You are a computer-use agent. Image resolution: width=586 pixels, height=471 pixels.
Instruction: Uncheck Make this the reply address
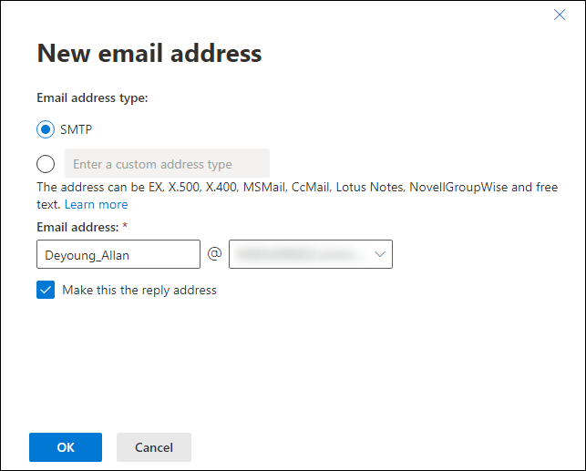[46, 290]
